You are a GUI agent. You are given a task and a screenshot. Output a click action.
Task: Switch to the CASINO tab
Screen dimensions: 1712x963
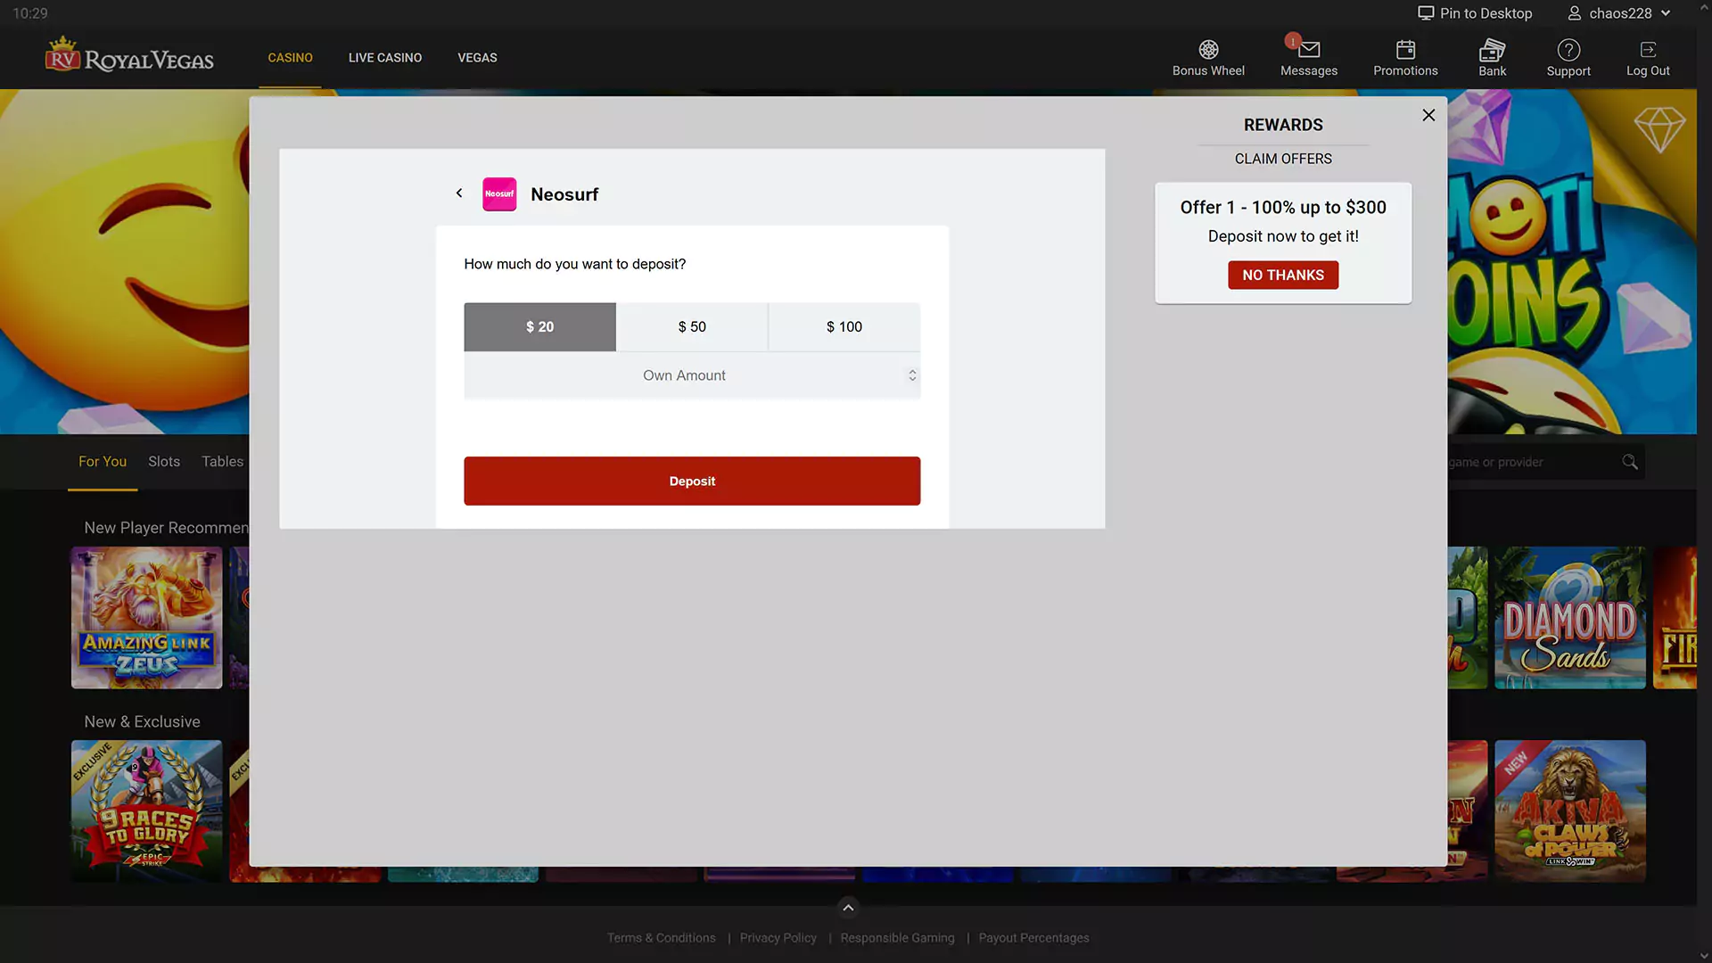pyautogui.click(x=290, y=58)
